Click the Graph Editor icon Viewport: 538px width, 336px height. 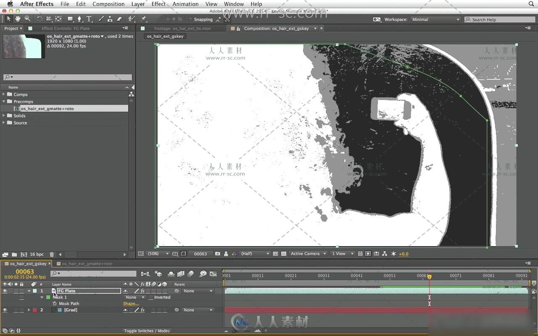pos(213,274)
